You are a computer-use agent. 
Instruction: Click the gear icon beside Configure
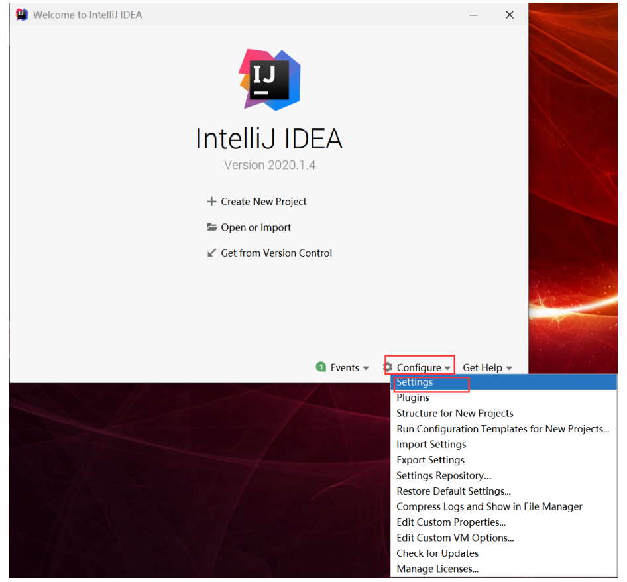[388, 367]
